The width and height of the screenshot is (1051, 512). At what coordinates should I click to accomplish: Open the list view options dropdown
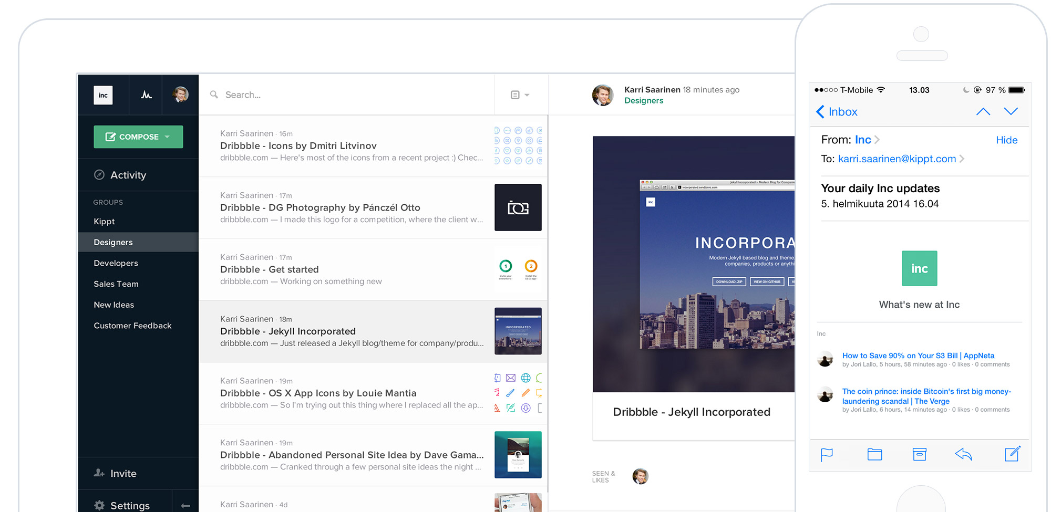pos(520,95)
